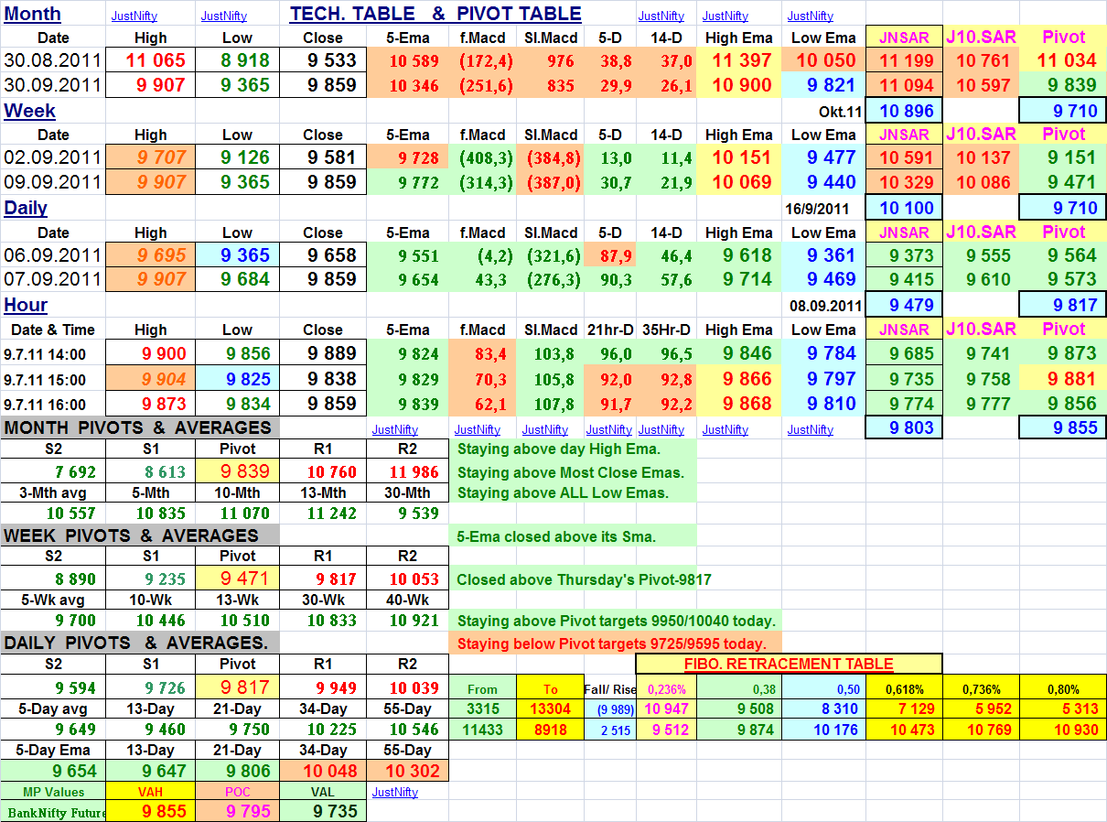The image size is (1107, 822).
Task: Select the monthly High cell '11 065'
Action: (150, 61)
